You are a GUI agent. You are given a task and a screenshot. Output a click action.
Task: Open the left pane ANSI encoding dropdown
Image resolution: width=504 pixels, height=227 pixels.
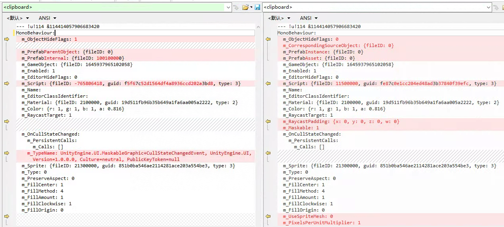48,18
